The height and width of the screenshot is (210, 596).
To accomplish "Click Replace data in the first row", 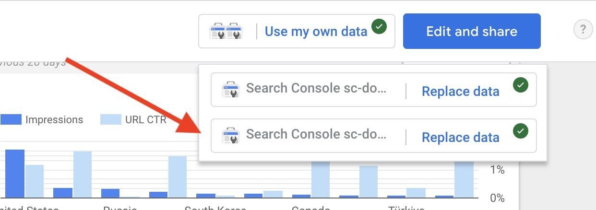I will 460,92.
